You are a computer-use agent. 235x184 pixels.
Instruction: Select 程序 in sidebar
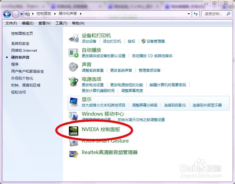pos(15,64)
